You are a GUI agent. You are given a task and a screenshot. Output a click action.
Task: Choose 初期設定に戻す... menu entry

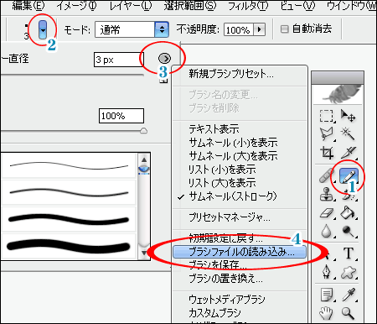click(240, 238)
